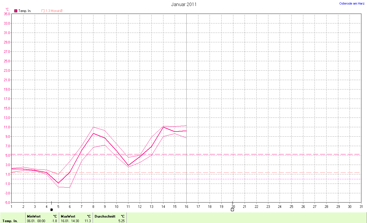This screenshot has height=223, width=367.
Task: Click the full moon icon near day 20
Action: click(232, 210)
